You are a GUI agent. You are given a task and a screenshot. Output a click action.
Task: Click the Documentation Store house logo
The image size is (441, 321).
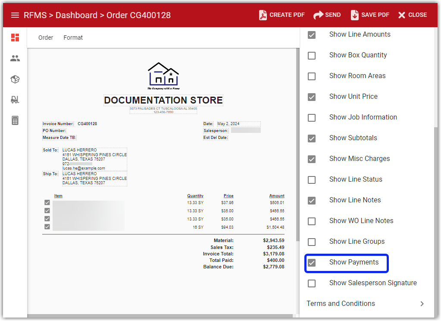pyautogui.click(x=163, y=76)
